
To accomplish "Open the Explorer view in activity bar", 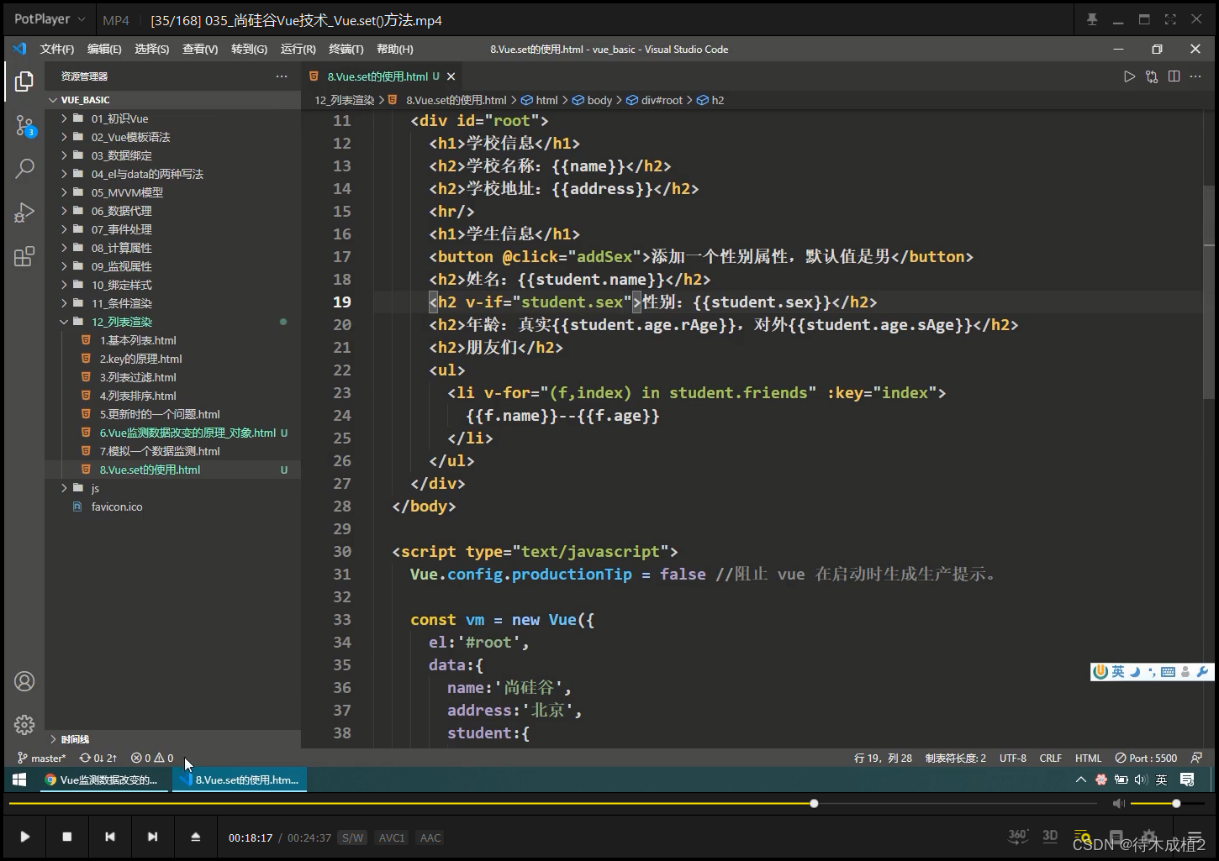I will tap(24, 81).
